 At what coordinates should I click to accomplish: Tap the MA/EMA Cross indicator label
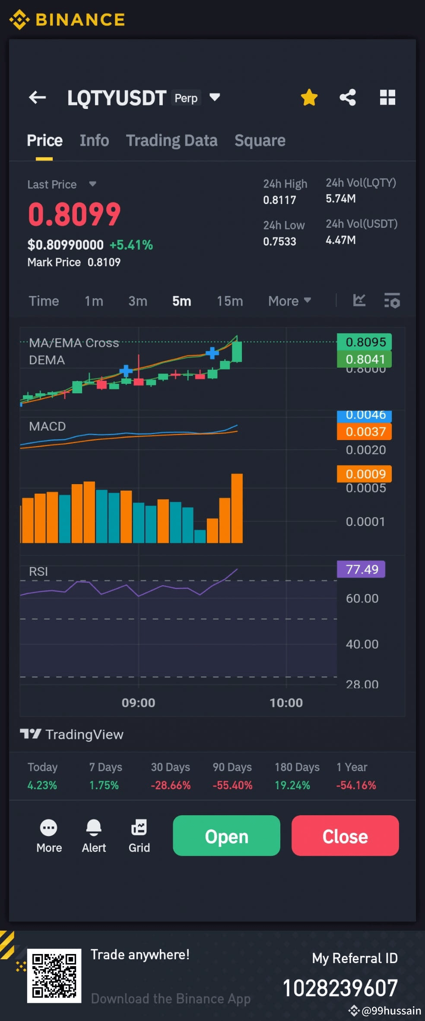point(74,343)
